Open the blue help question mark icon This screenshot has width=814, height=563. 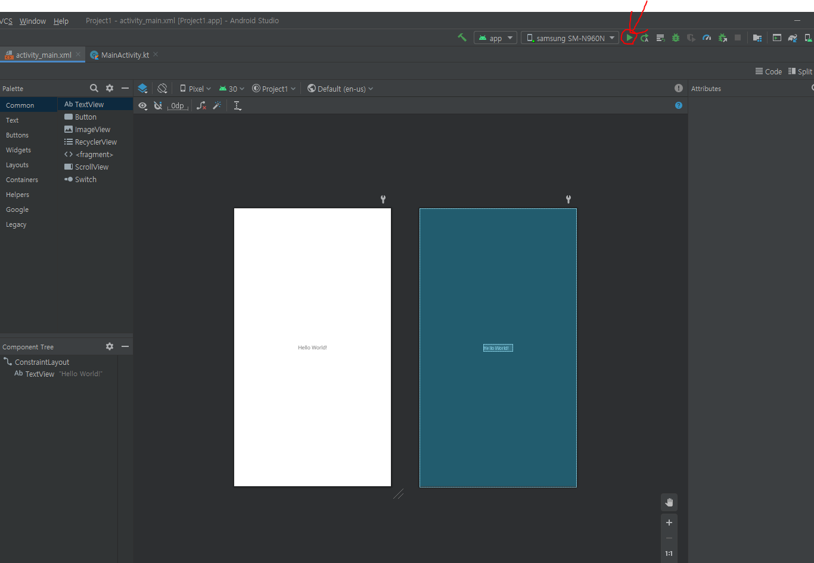click(x=679, y=105)
